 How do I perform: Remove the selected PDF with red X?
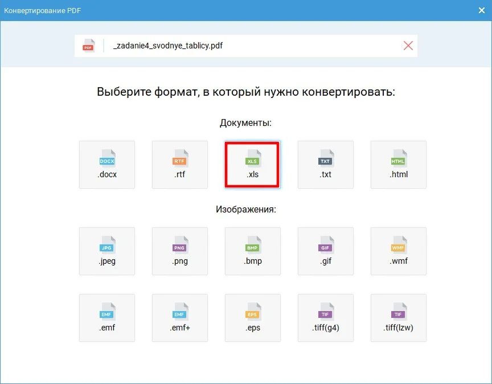(x=408, y=46)
